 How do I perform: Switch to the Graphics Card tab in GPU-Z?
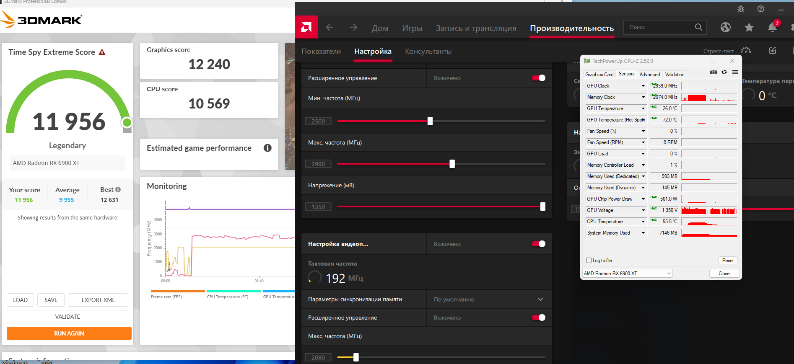599,75
